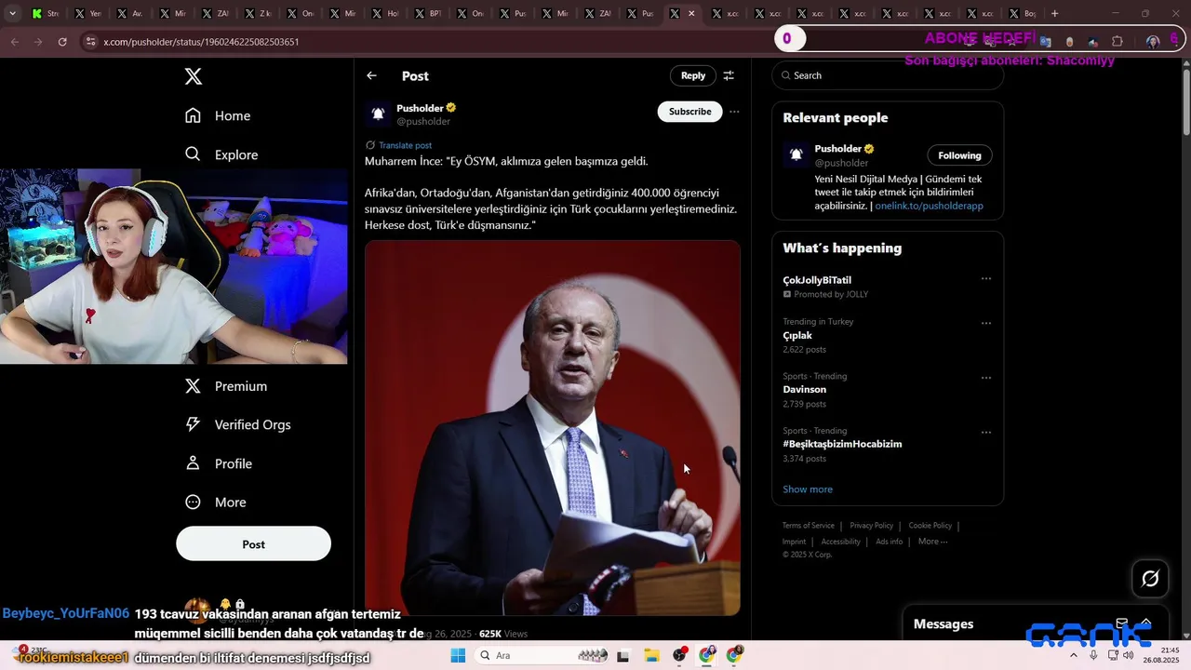1191x670 pixels.
Task: Click the Search field
Action: (888, 75)
